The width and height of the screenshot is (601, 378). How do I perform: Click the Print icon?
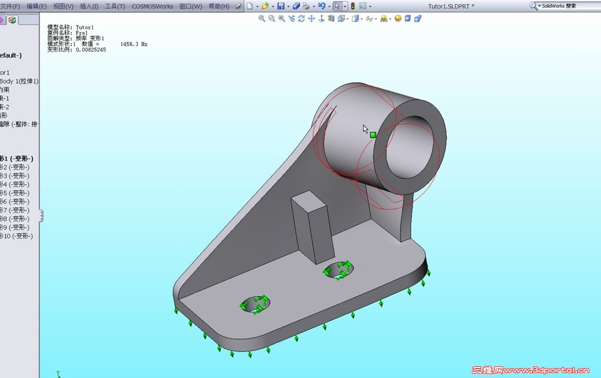click(x=306, y=6)
